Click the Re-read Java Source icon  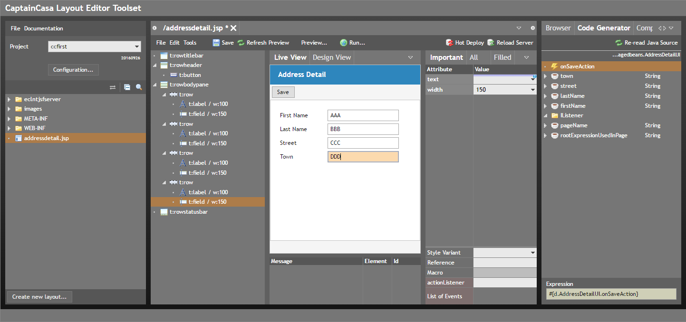618,43
